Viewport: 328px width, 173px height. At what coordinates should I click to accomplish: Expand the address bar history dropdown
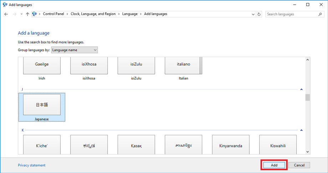253,14
